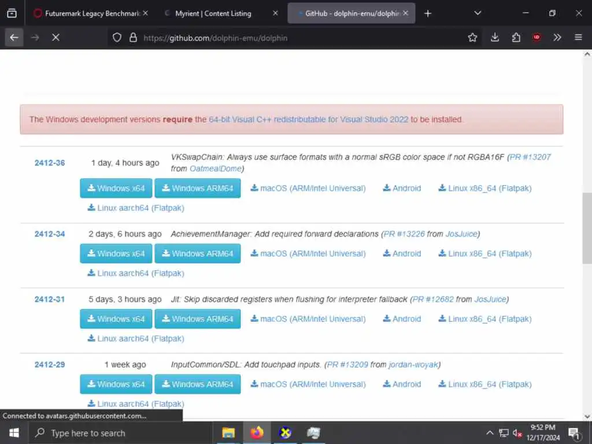Open build 2412-29 version link
Image resolution: width=592 pixels, height=444 pixels.
[x=50, y=364]
